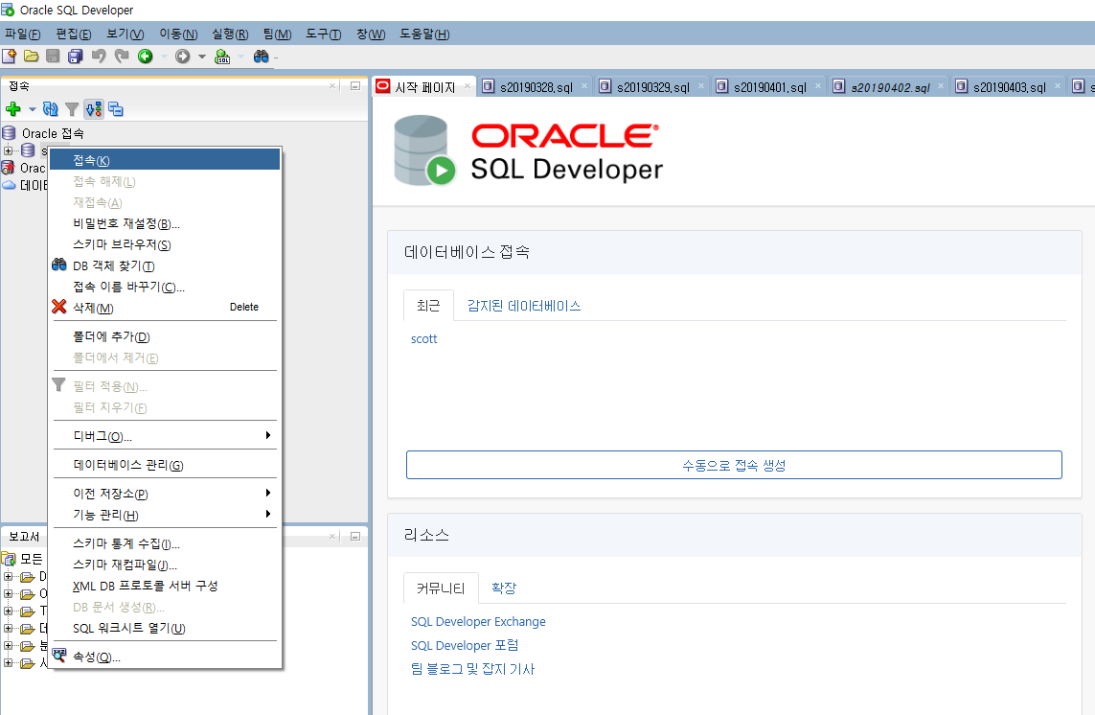
Task: Click the Redo arrow icon
Action: [x=122, y=56]
